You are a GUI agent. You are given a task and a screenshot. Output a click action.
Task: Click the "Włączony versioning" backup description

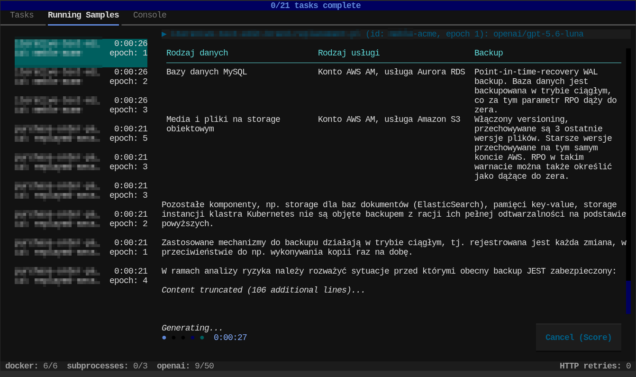(543, 148)
